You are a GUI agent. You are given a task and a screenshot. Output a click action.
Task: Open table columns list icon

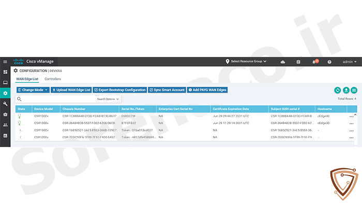tap(354, 90)
